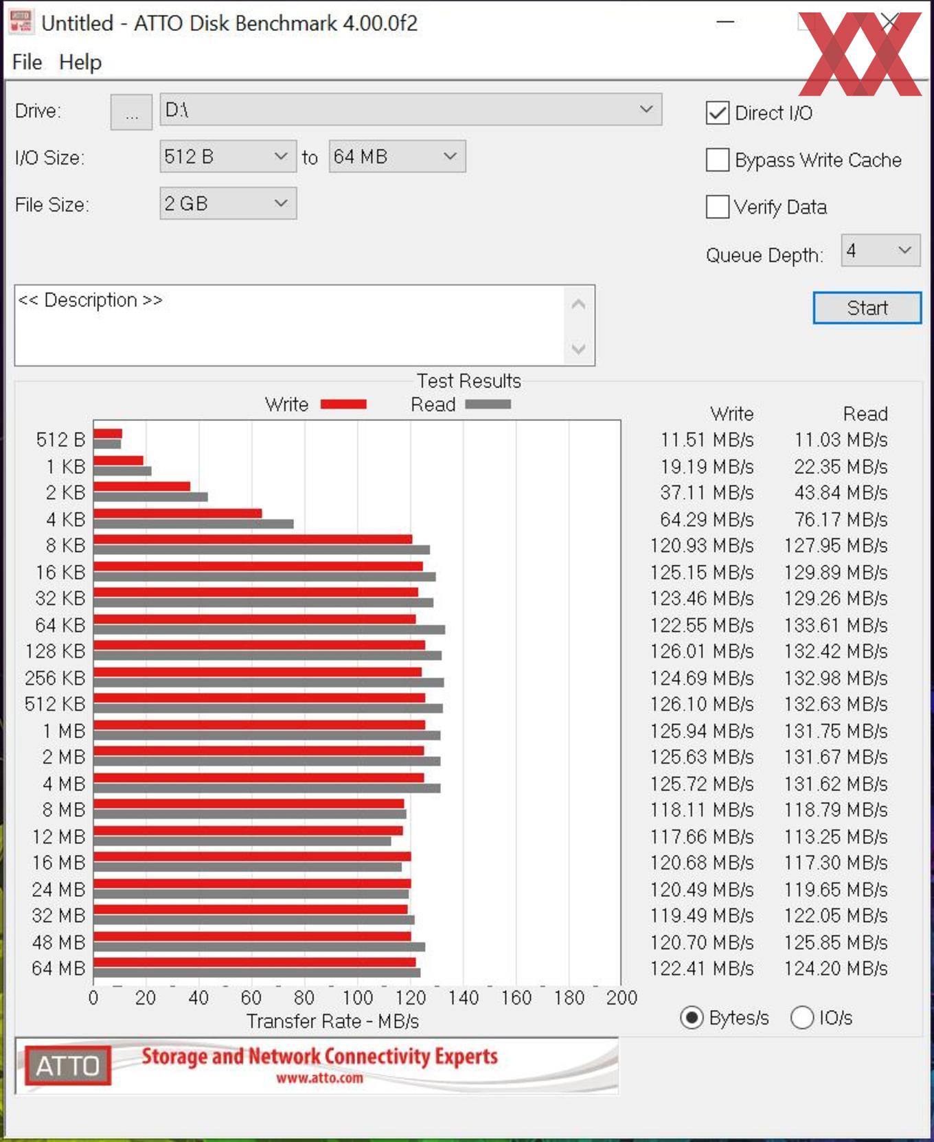The width and height of the screenshot is (934, 1142).
Task: Enable Bypass Write Cache checkbox
Action: pos(718,160)
